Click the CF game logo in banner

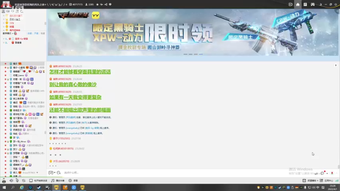click(x=73, y=15)
